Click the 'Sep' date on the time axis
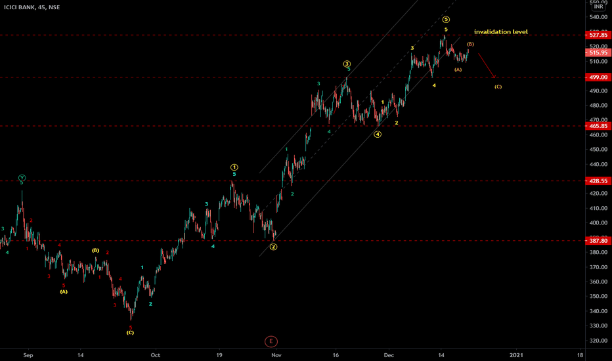Screen dimensions: 612x361 click(x=28, y=355)
